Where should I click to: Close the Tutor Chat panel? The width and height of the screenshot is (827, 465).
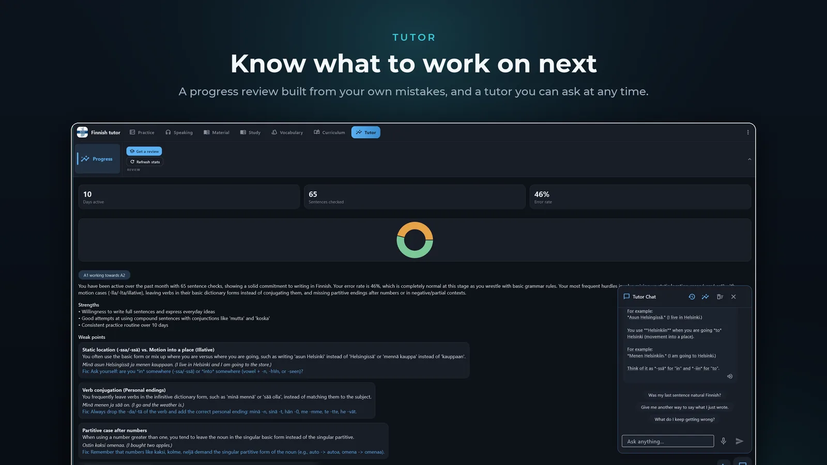tap(733, 297)
